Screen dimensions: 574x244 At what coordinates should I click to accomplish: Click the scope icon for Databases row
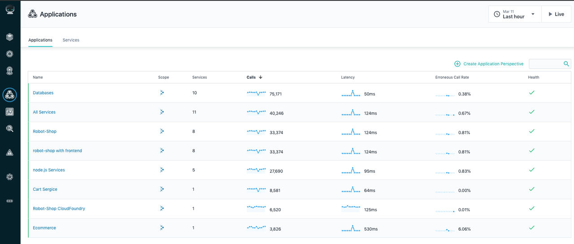[162, 93]
